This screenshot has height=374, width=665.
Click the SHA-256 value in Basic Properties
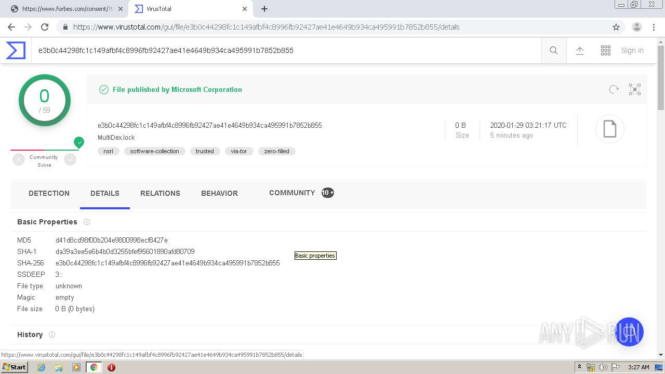[168, 263]
